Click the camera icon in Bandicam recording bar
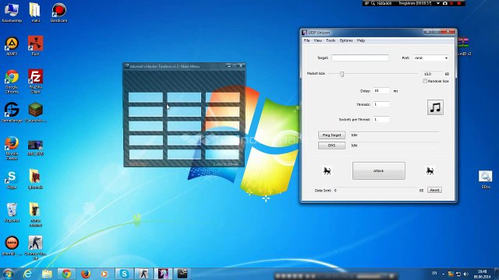The image size is (499, 280). click(445, 3)
